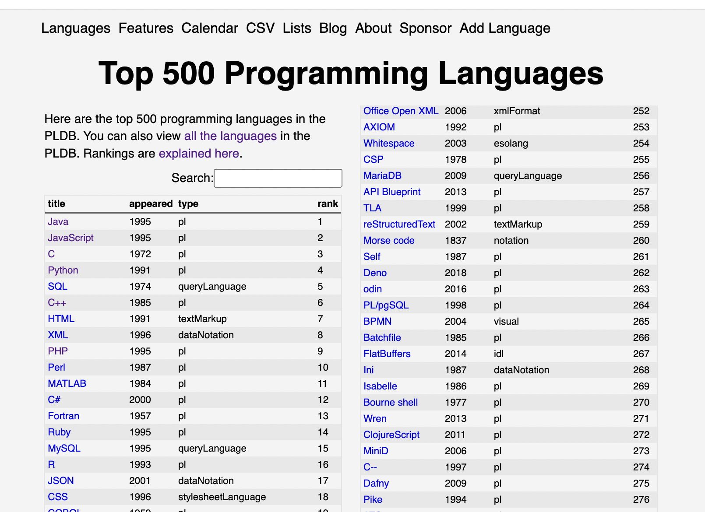The width and height of the screenshot is (705, 512).
Task: Sort table by the appeared column header
Action: coord(151,203)
